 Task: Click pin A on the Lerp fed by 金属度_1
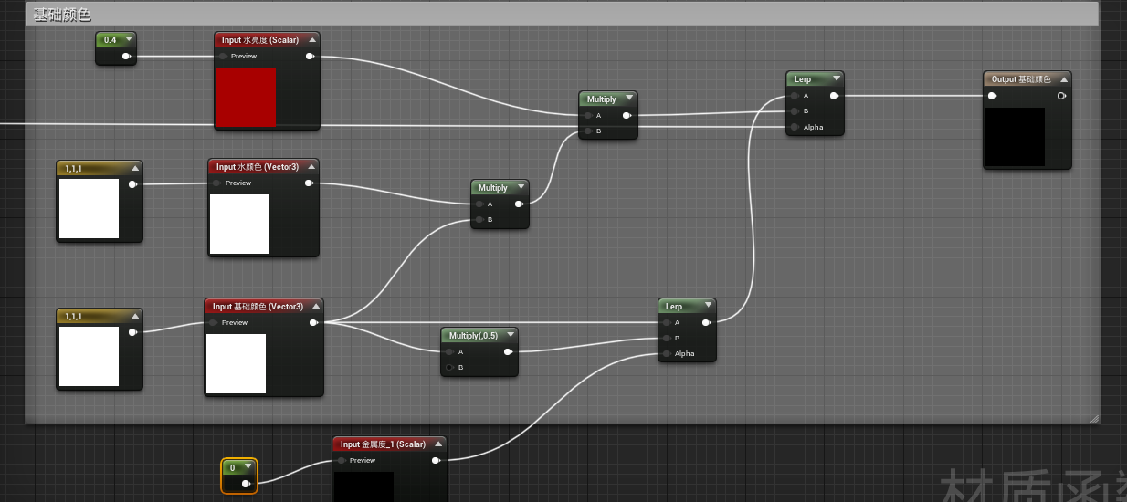pyautogui.click(x=667, y=322)
